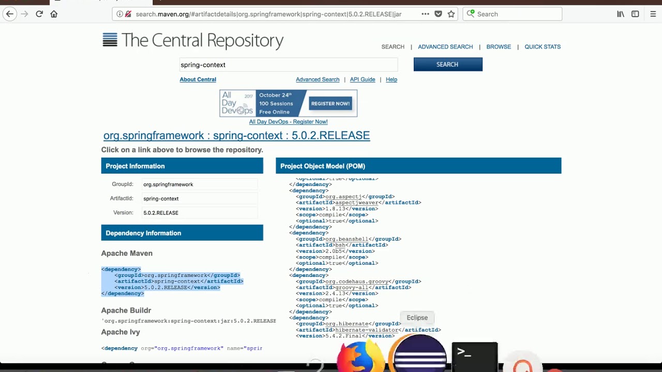
Task: Click the highlighted Maven dependency snippet
Action: 172,281
